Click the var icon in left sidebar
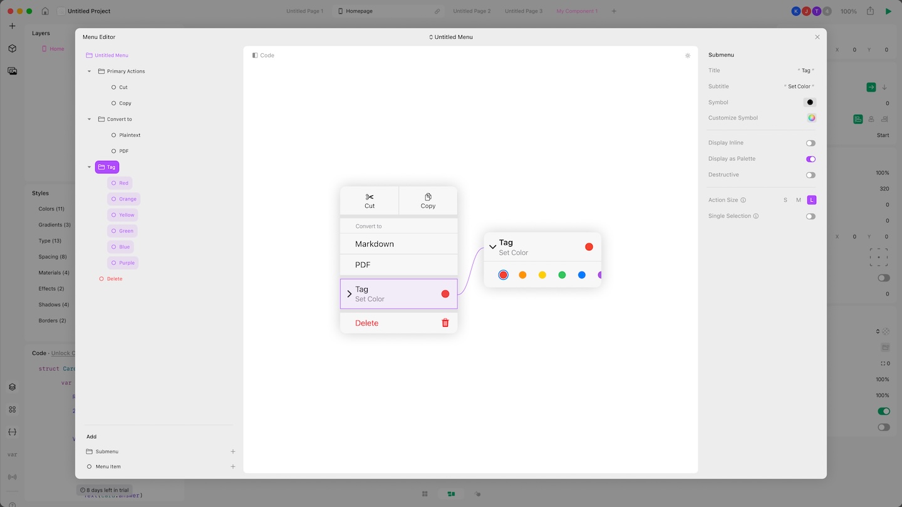Viewport: 902px width, 507px height. (x=13, y=454)
